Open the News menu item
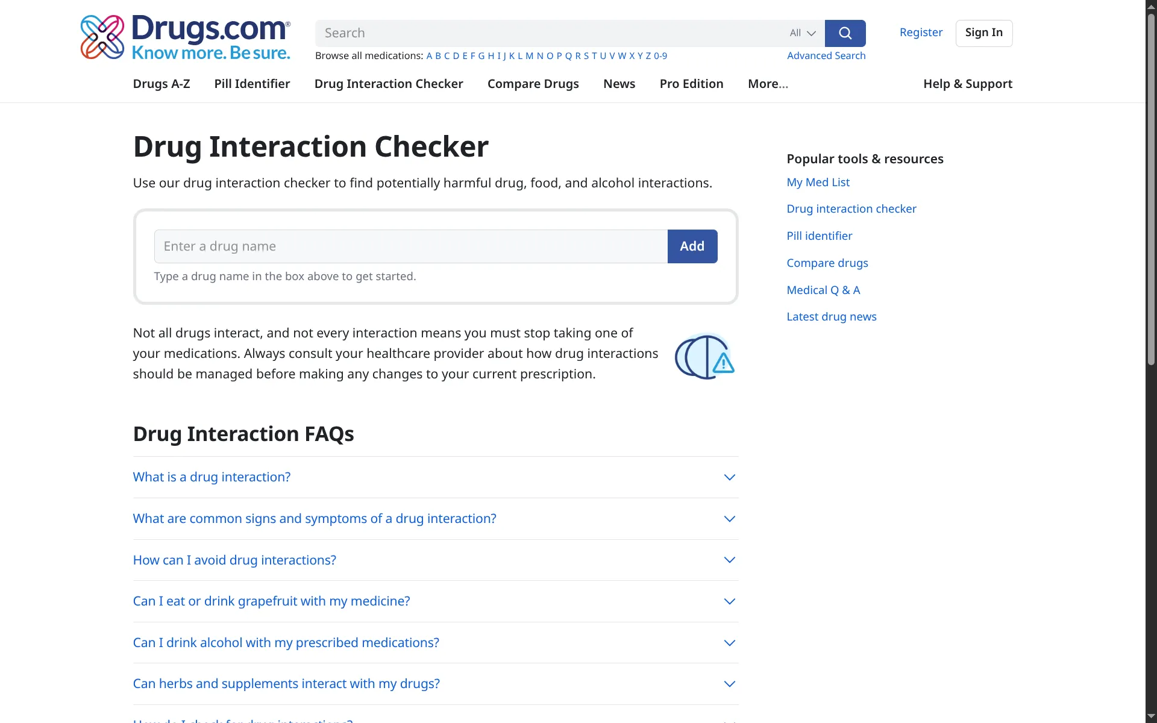1157x723 pixels. tap(619, 84)
